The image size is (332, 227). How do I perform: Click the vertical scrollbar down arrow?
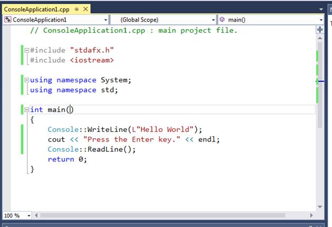320,206
